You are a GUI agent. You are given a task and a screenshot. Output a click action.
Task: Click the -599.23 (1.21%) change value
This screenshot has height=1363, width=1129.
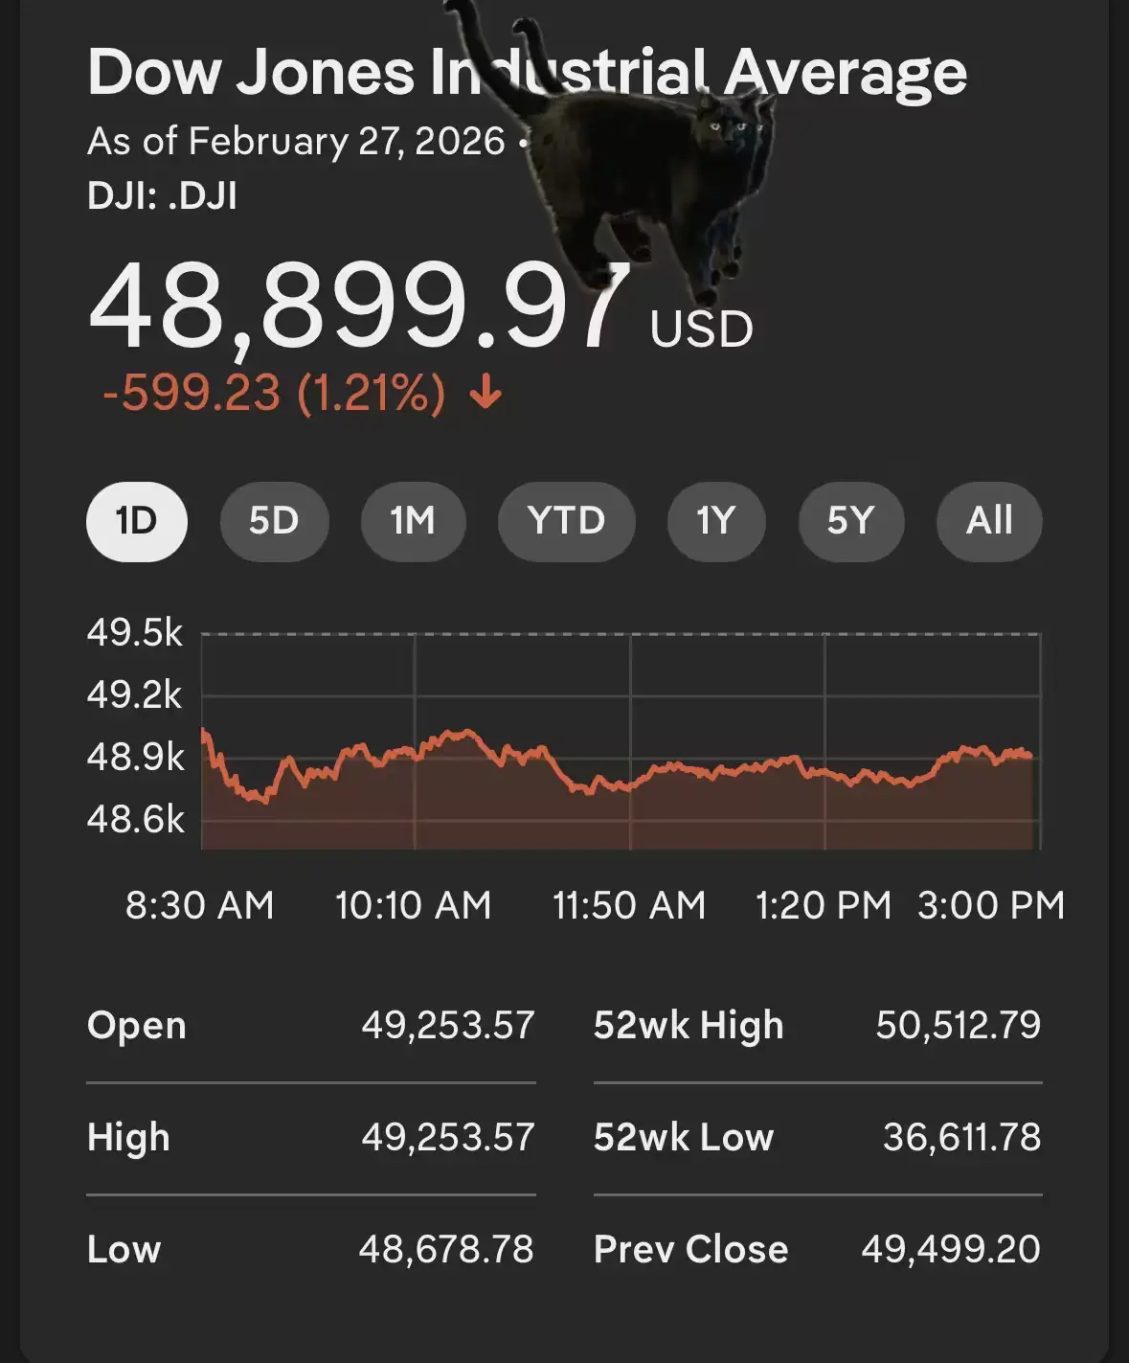coord(274,393)
